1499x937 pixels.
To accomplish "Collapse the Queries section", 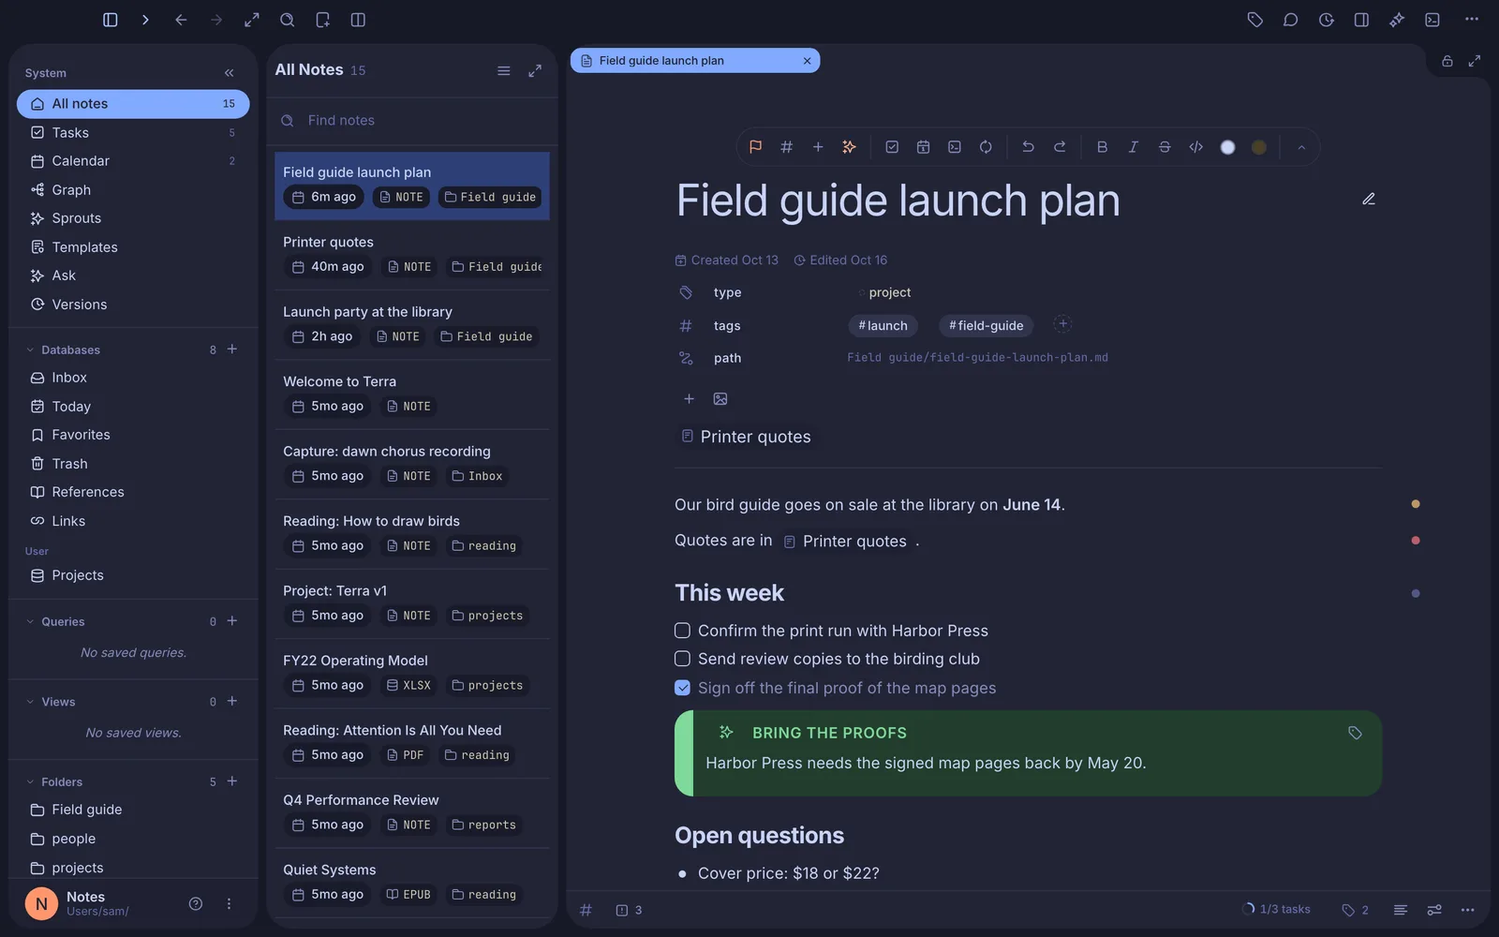I will click(x=30, y=621).
